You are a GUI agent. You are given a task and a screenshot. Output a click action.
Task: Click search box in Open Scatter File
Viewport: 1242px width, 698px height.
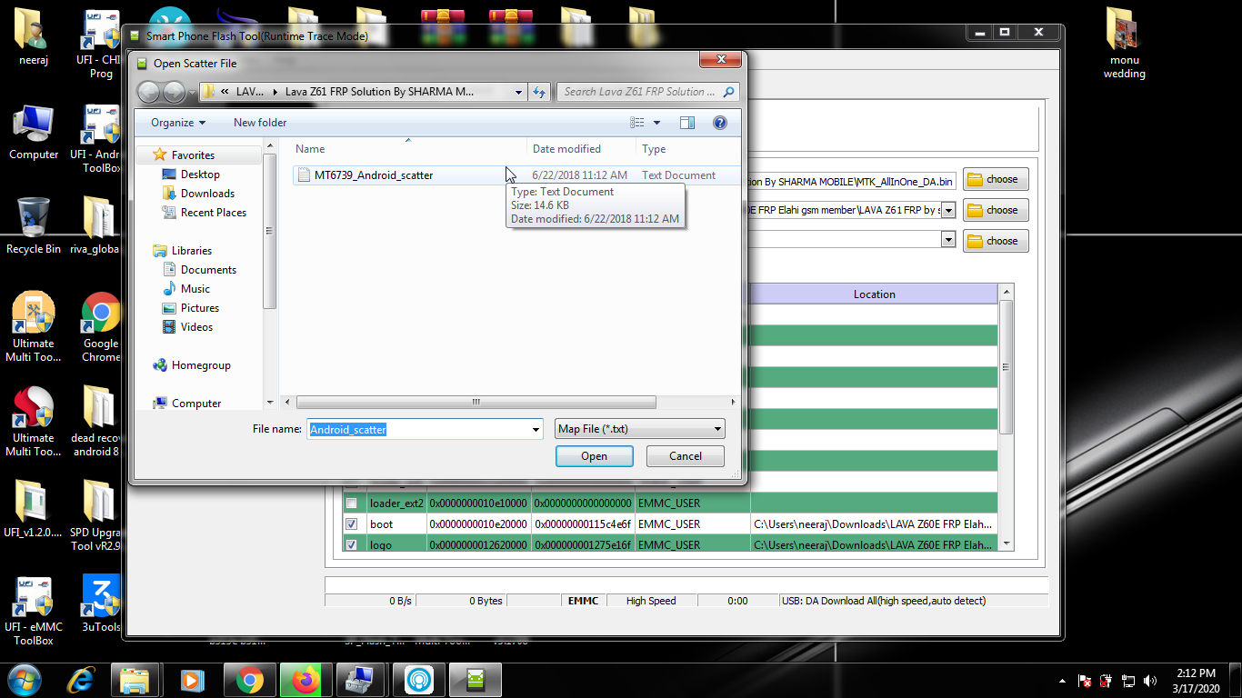click(x=640, y=92)
